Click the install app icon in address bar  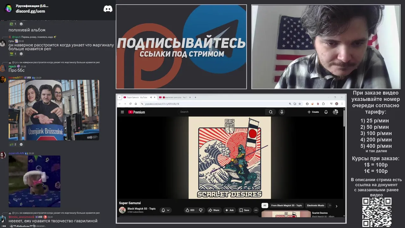[295, 104]
